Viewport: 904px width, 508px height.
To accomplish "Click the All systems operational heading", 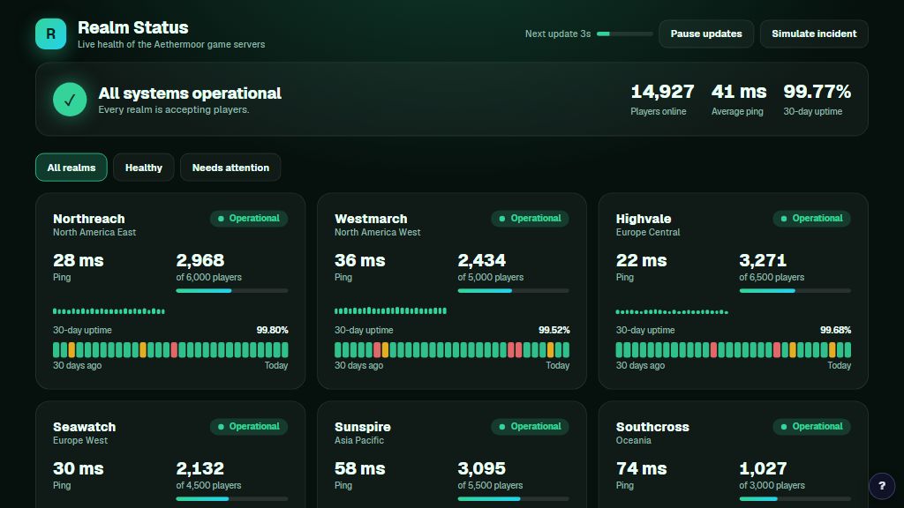I will tap(190, 93).
